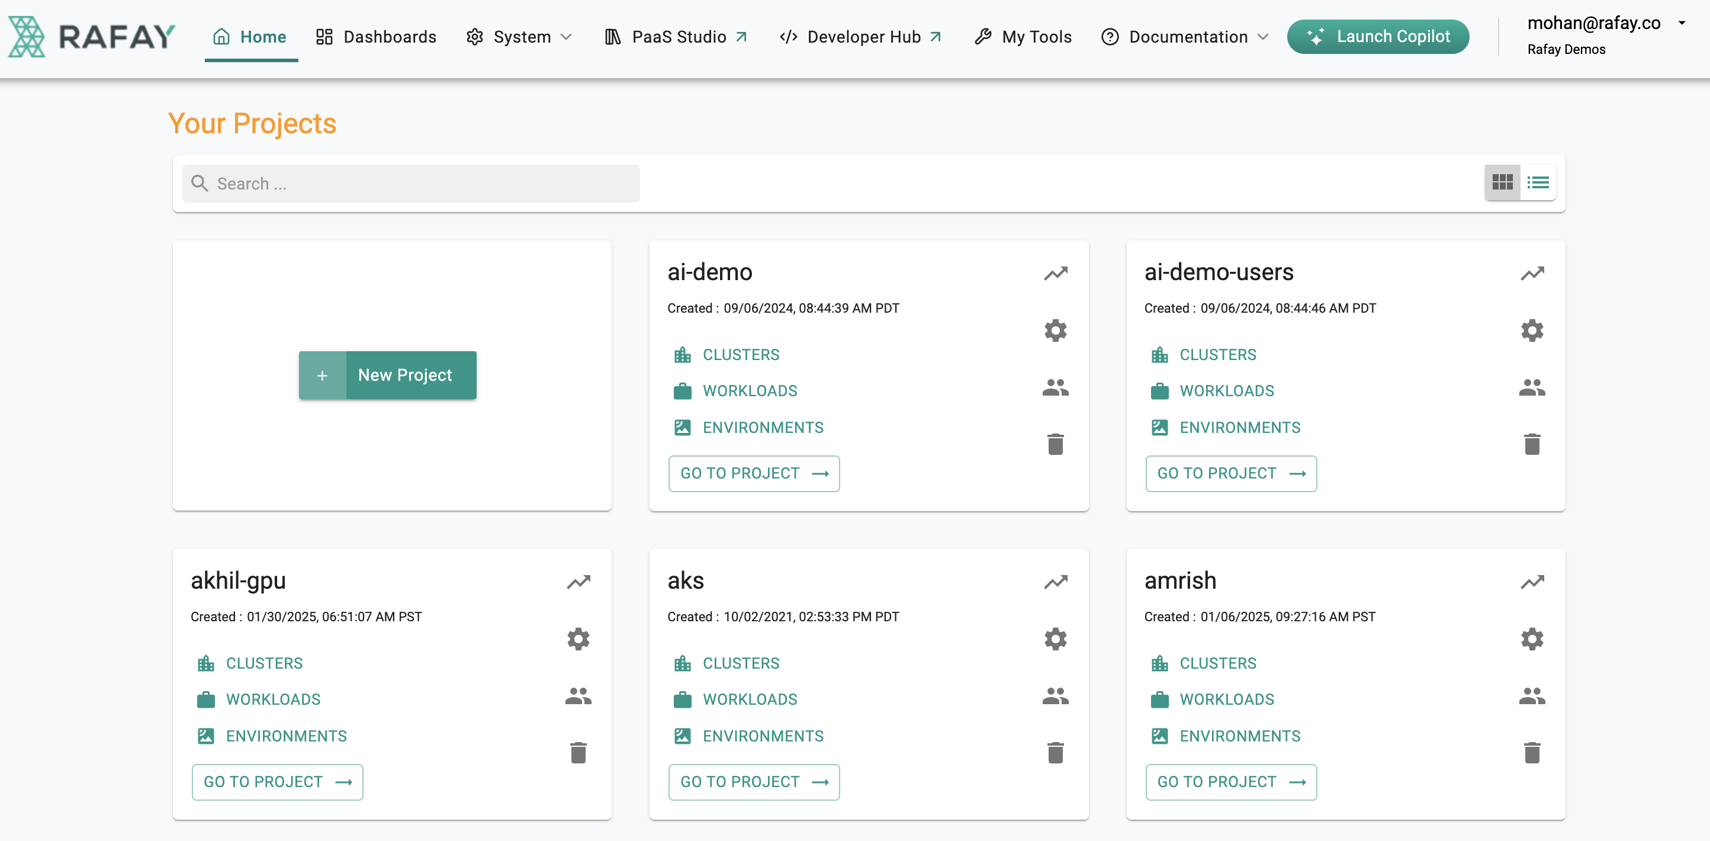Manage users icon on amrish card
Viewport: 1710px width, 841px height.
[x=1532, y=696]
